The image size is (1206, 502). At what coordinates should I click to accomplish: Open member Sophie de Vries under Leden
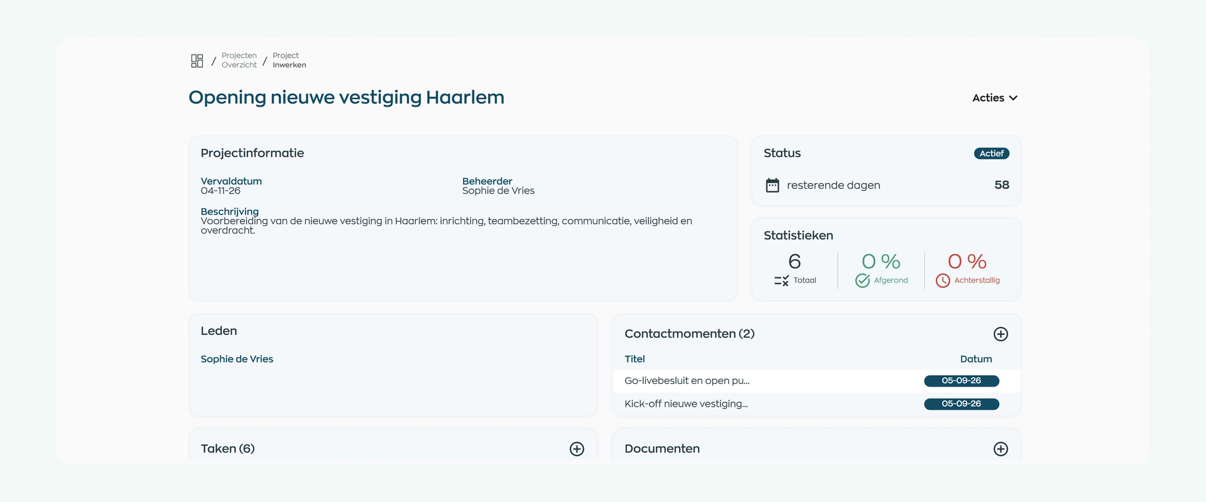pyautogui.click(x=237, y=359)
